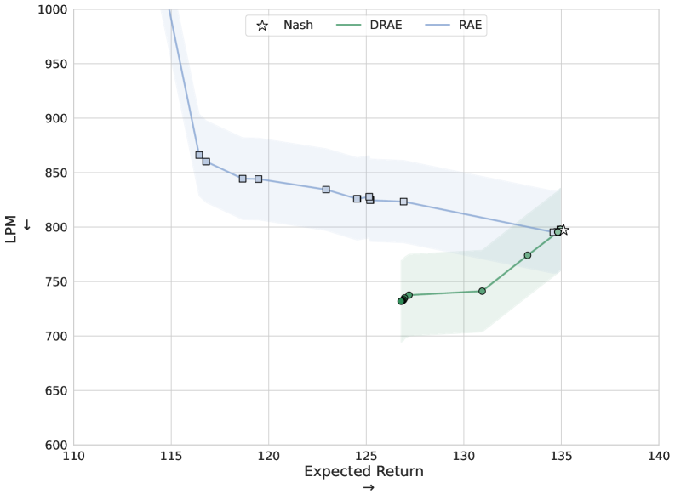Click the RAE label text in the legend

pyautogui.click(x=470, y=26)
